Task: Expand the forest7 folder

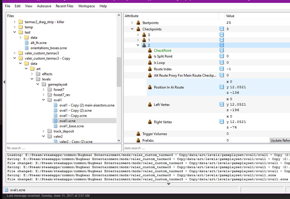Action: point(43,89)
